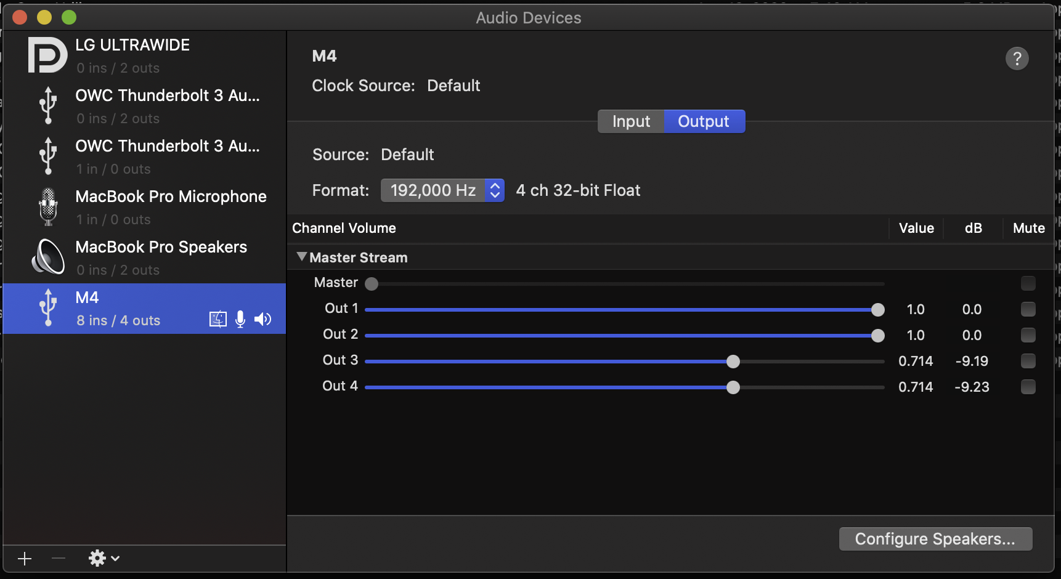The height and width of the screenshot is (579, 1061).
Task: Click Clock Source Default value
Action: pyautogui.click(x=453, y=86)
